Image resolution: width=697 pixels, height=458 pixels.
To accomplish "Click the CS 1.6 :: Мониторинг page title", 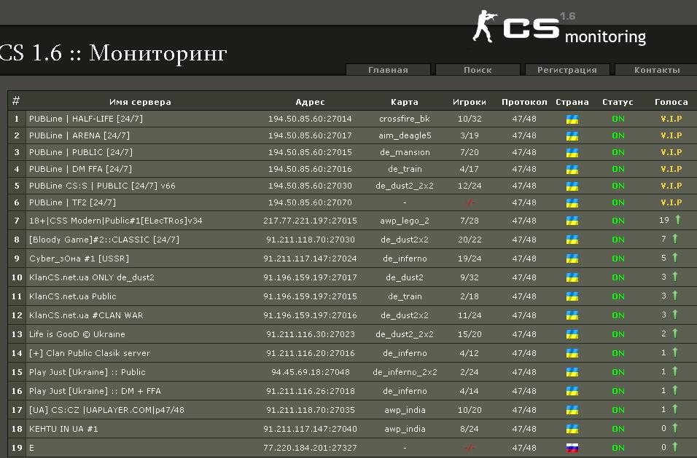I will point(113,53).
